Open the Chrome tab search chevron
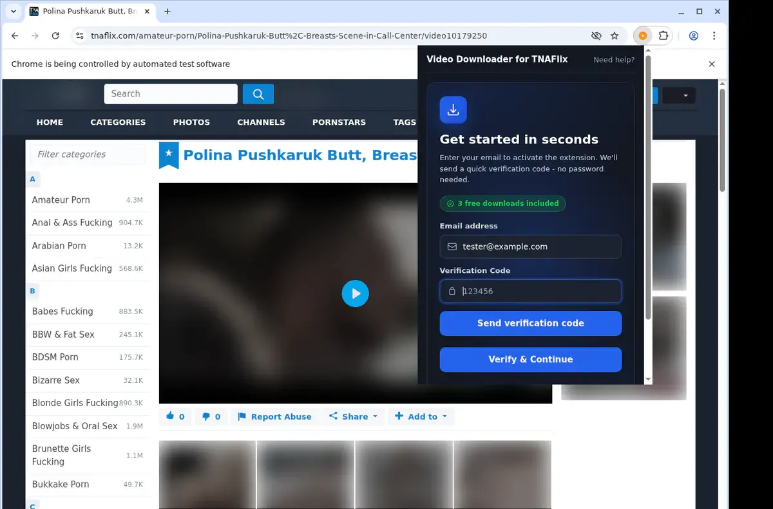 pyautogui.click(x=14, y=12)
